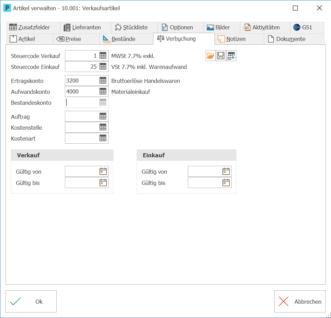Switch to the Dokumente tab
331x318 pixels.
point(294,39)
